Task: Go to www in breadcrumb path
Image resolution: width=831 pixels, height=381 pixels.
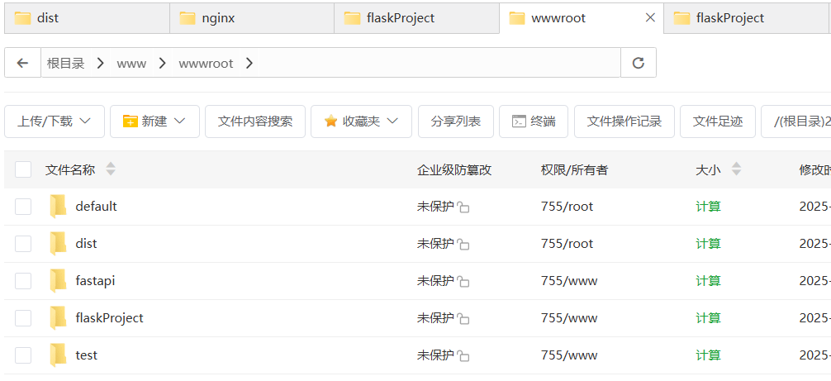Action: click(x=131, y=64)
